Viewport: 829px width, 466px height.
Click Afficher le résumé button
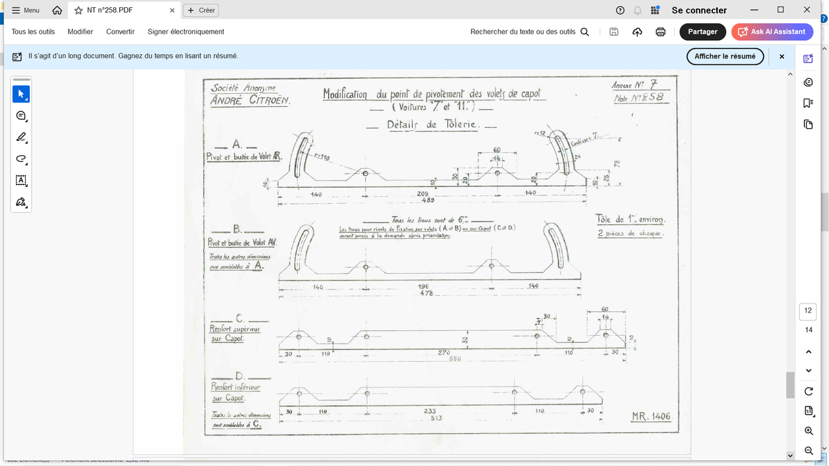coord(725,56)
